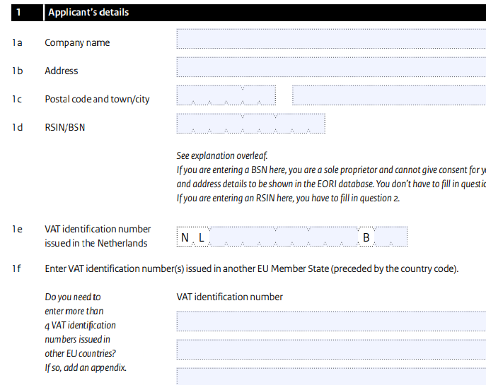
Task: Click the VAT suffix field after B
Action: (390, 237)
